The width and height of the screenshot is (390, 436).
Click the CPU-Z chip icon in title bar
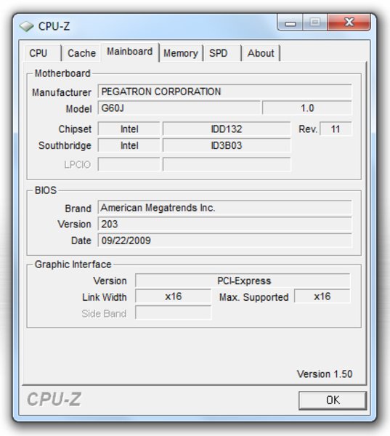pos(26,26)
